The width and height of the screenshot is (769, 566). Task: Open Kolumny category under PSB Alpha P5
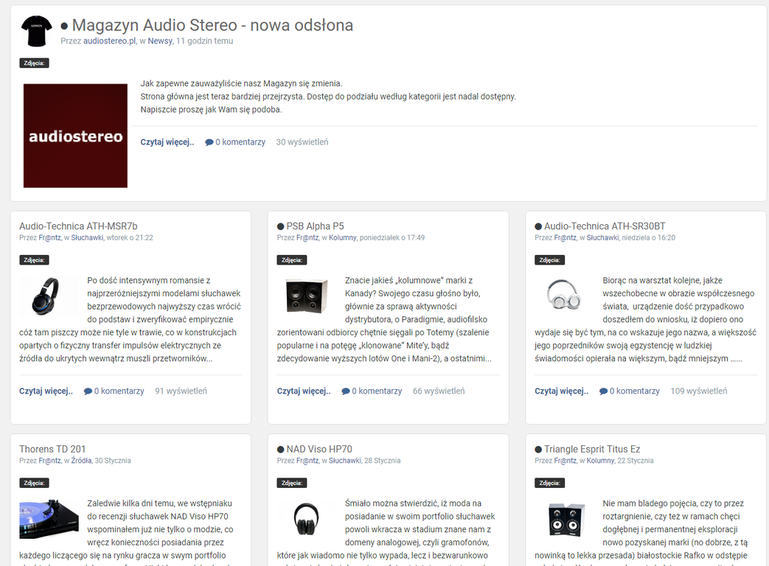342,237
